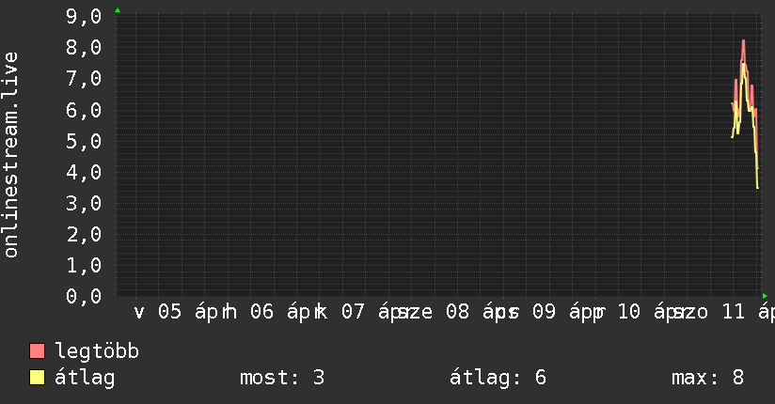Click the 5,0 y-axis label

[x=85, y=141]
